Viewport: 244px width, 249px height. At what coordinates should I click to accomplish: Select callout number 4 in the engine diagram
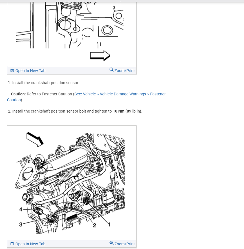(x=21, y=209)
